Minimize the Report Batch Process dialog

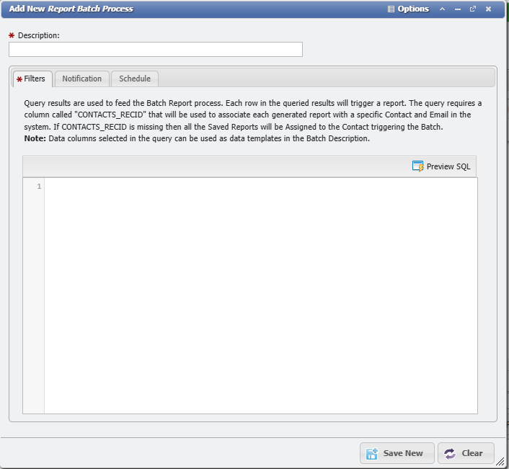tap(458, 9)
